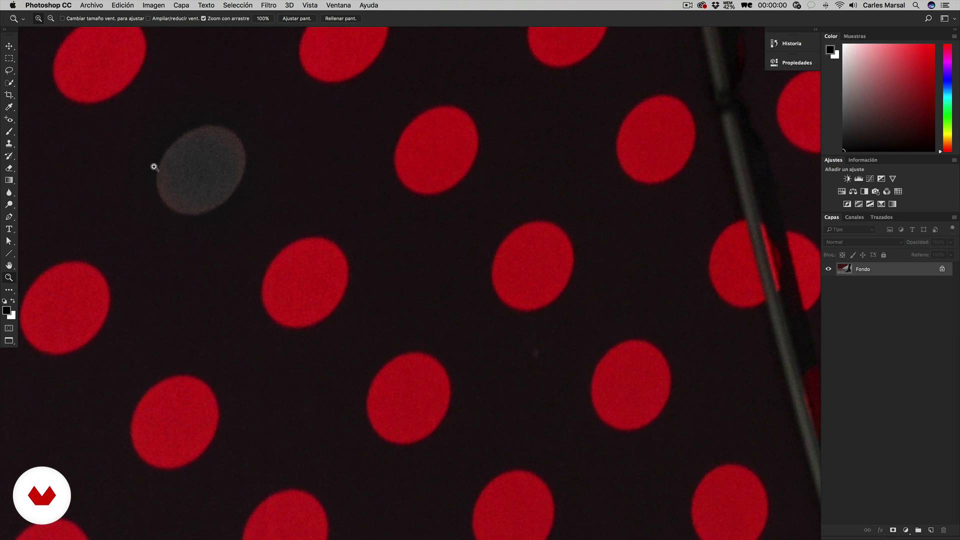Select the Move tool

[x=9, y=46]
